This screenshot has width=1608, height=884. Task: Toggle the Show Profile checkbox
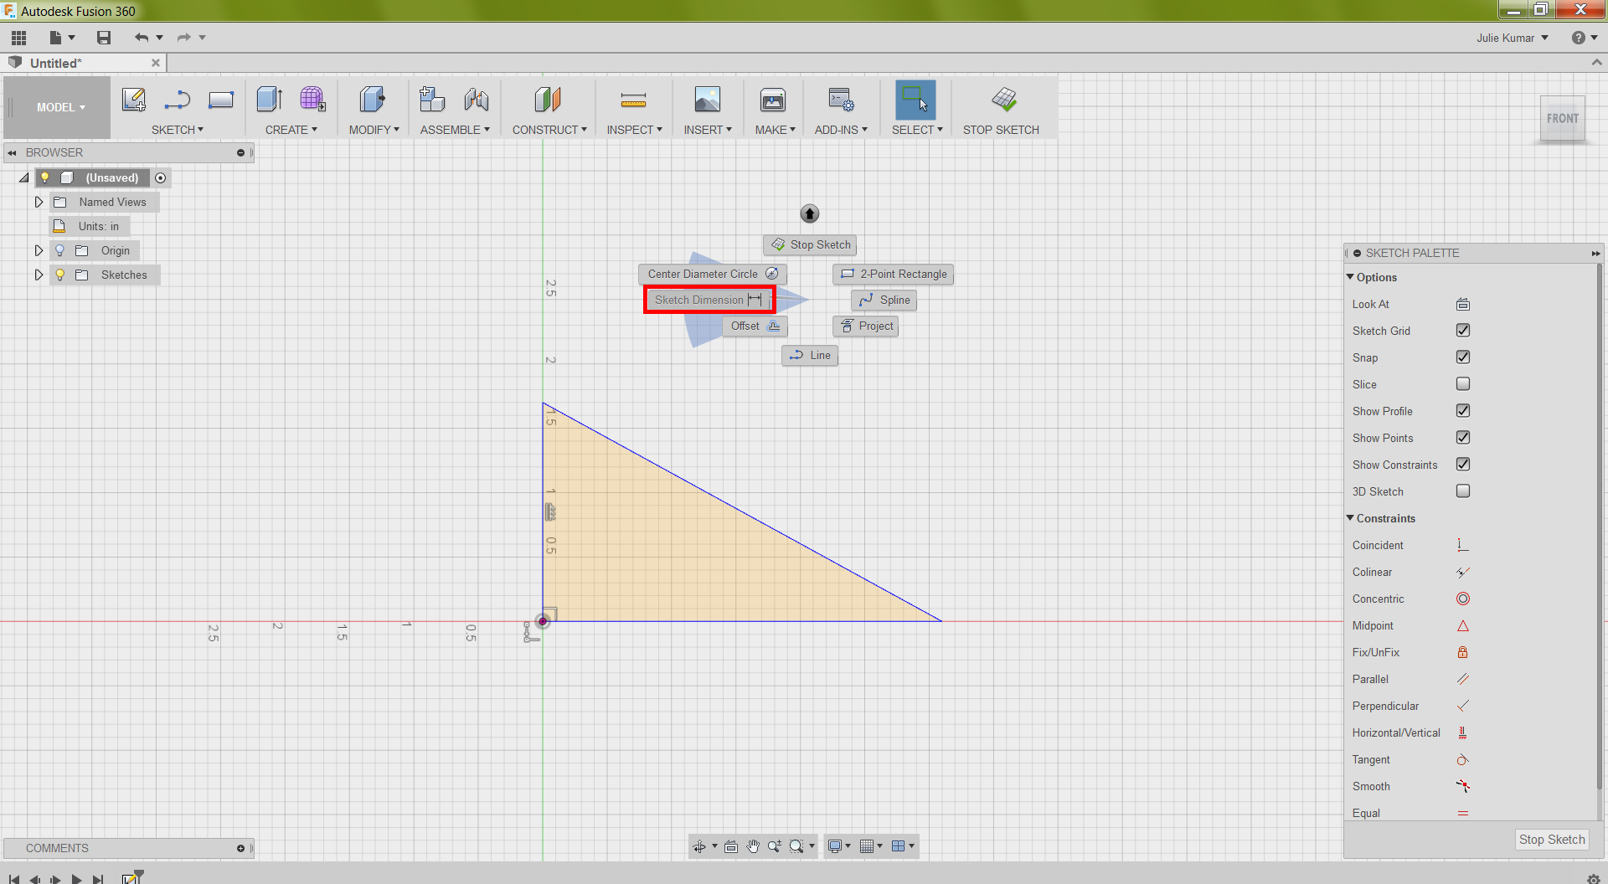(x=1463, y=411)
